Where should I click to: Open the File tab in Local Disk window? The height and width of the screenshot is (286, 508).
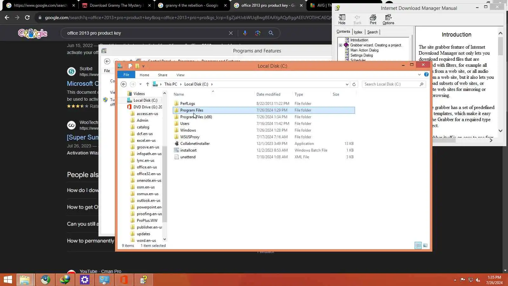pos(126,75)
